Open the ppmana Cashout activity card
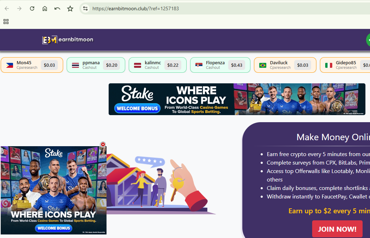The image size is (370, 238). click(x=96, y=65)
